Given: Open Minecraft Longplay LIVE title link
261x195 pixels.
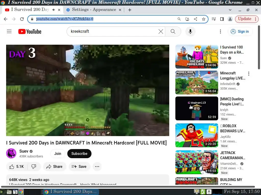Looking at the screenshot, I should click(x=232, y=76).
